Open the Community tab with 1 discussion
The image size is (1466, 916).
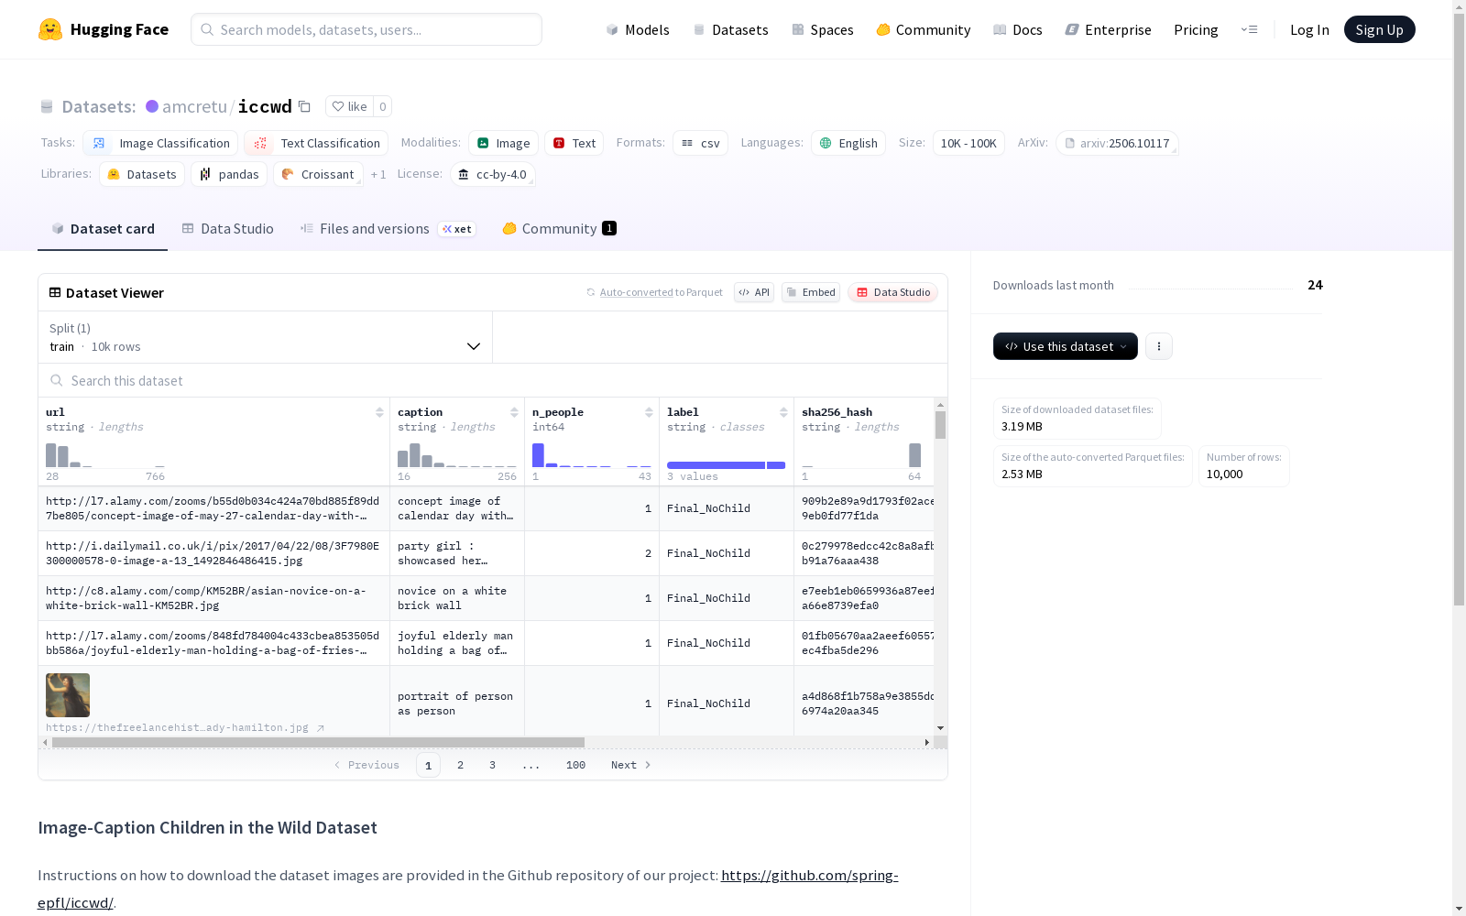[x=559, y=229]
